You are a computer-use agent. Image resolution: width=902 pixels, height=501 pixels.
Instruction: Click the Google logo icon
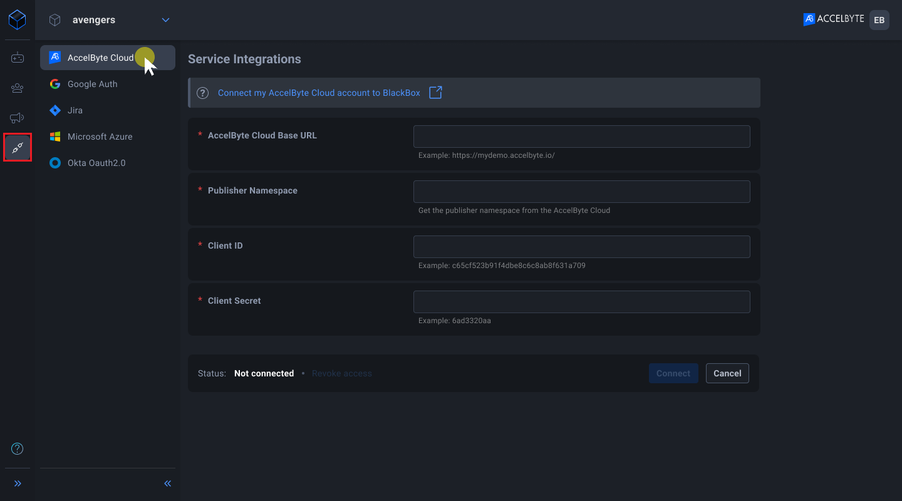[55, 84]
